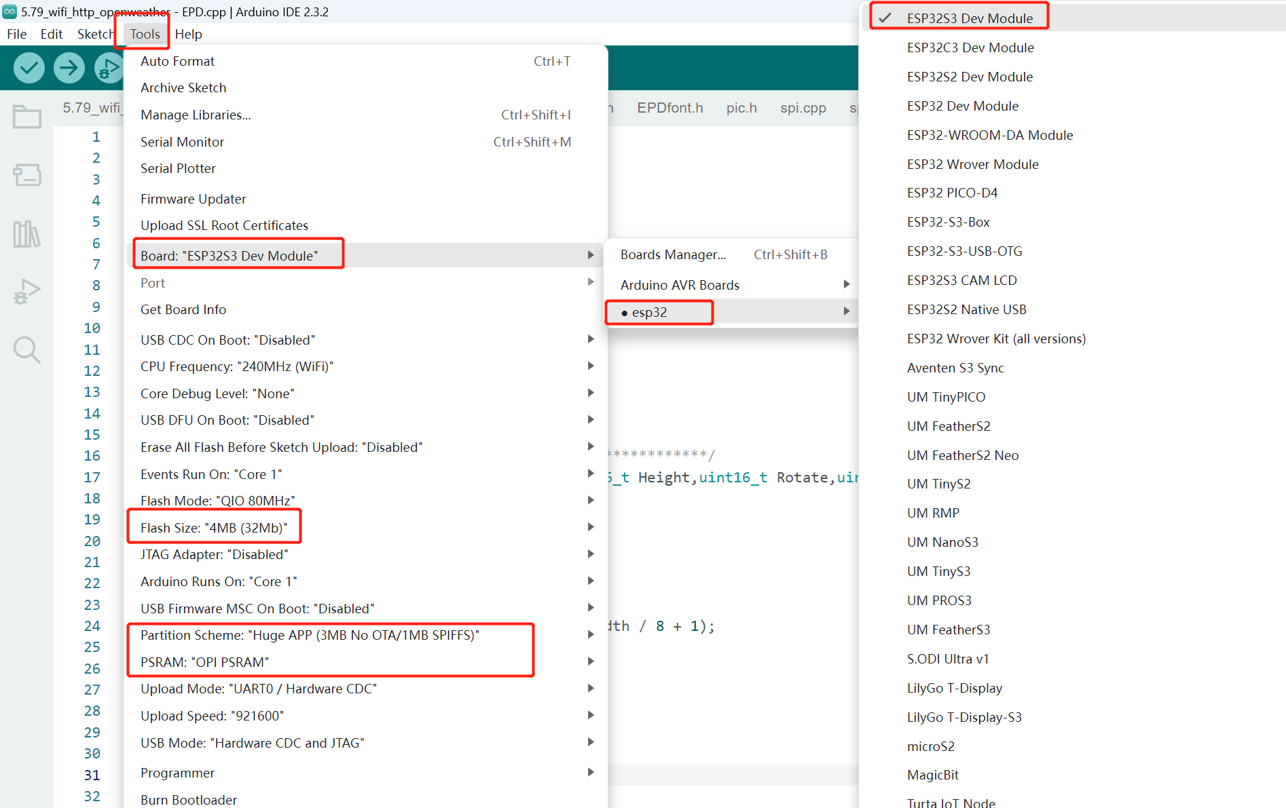1286x808 pixels.
Task: Expand Core Debug Level option
Action: coord(365,393)
